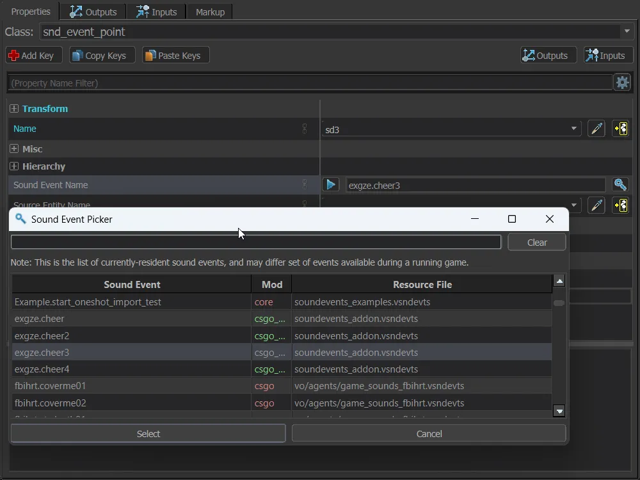Image resolution: width=640 pixels, height=480 pixels.
Task: Click the yellow entity select icon beside Name
Action: (x=620, y=129)
